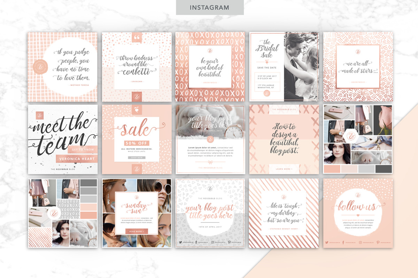This screenshot has width=418, height=278.
Task: Open the pink rose photo in the moodboard
Action: coord(382,120)
